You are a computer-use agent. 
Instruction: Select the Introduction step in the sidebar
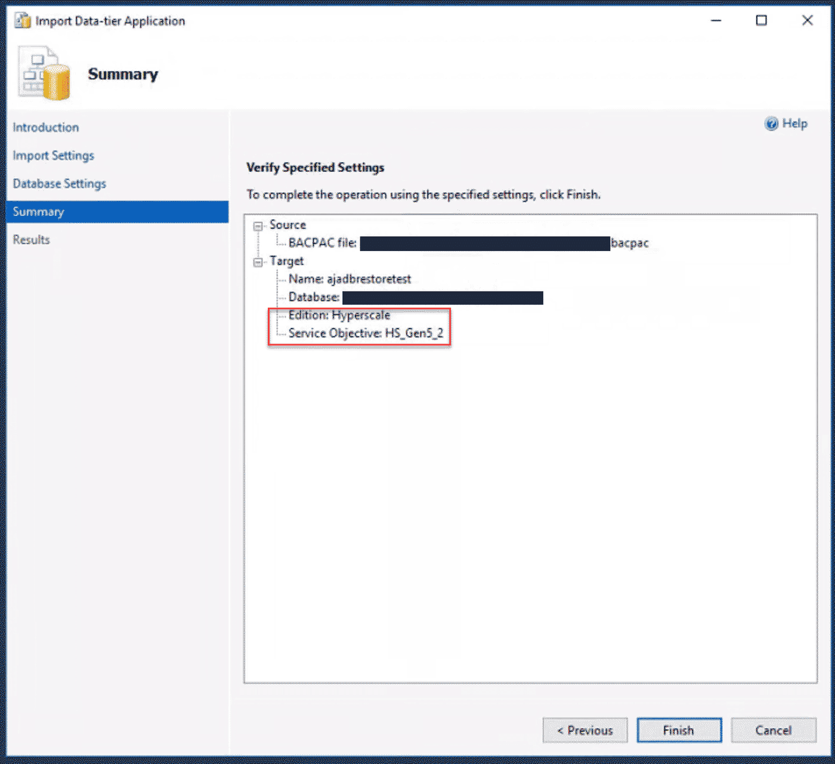pyautogui.click(x=45, y=127)
